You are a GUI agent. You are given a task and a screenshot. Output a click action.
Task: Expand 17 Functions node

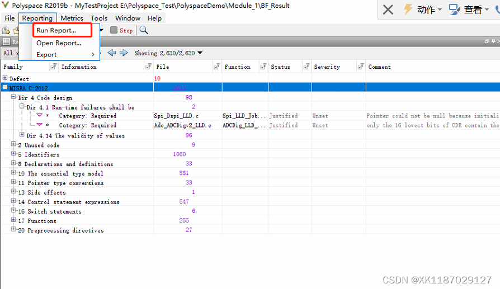[13, 220]
